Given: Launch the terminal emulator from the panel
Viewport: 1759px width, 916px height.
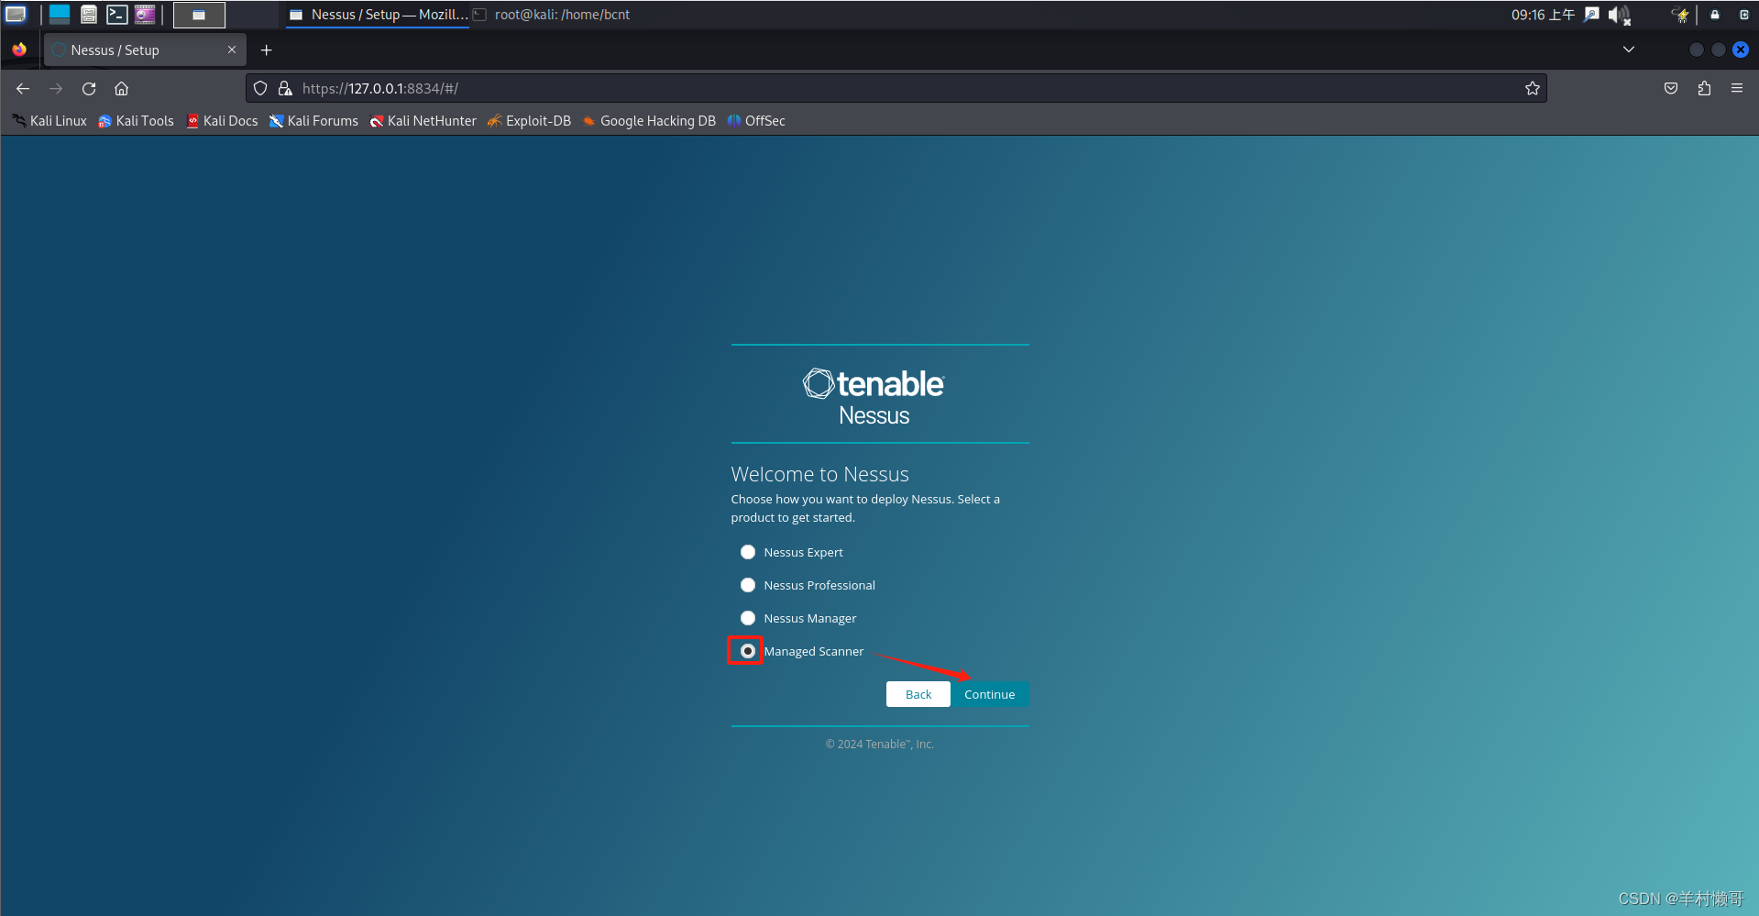Looking at the screenshot, I should pyautogui.click(x=116, y=15).
